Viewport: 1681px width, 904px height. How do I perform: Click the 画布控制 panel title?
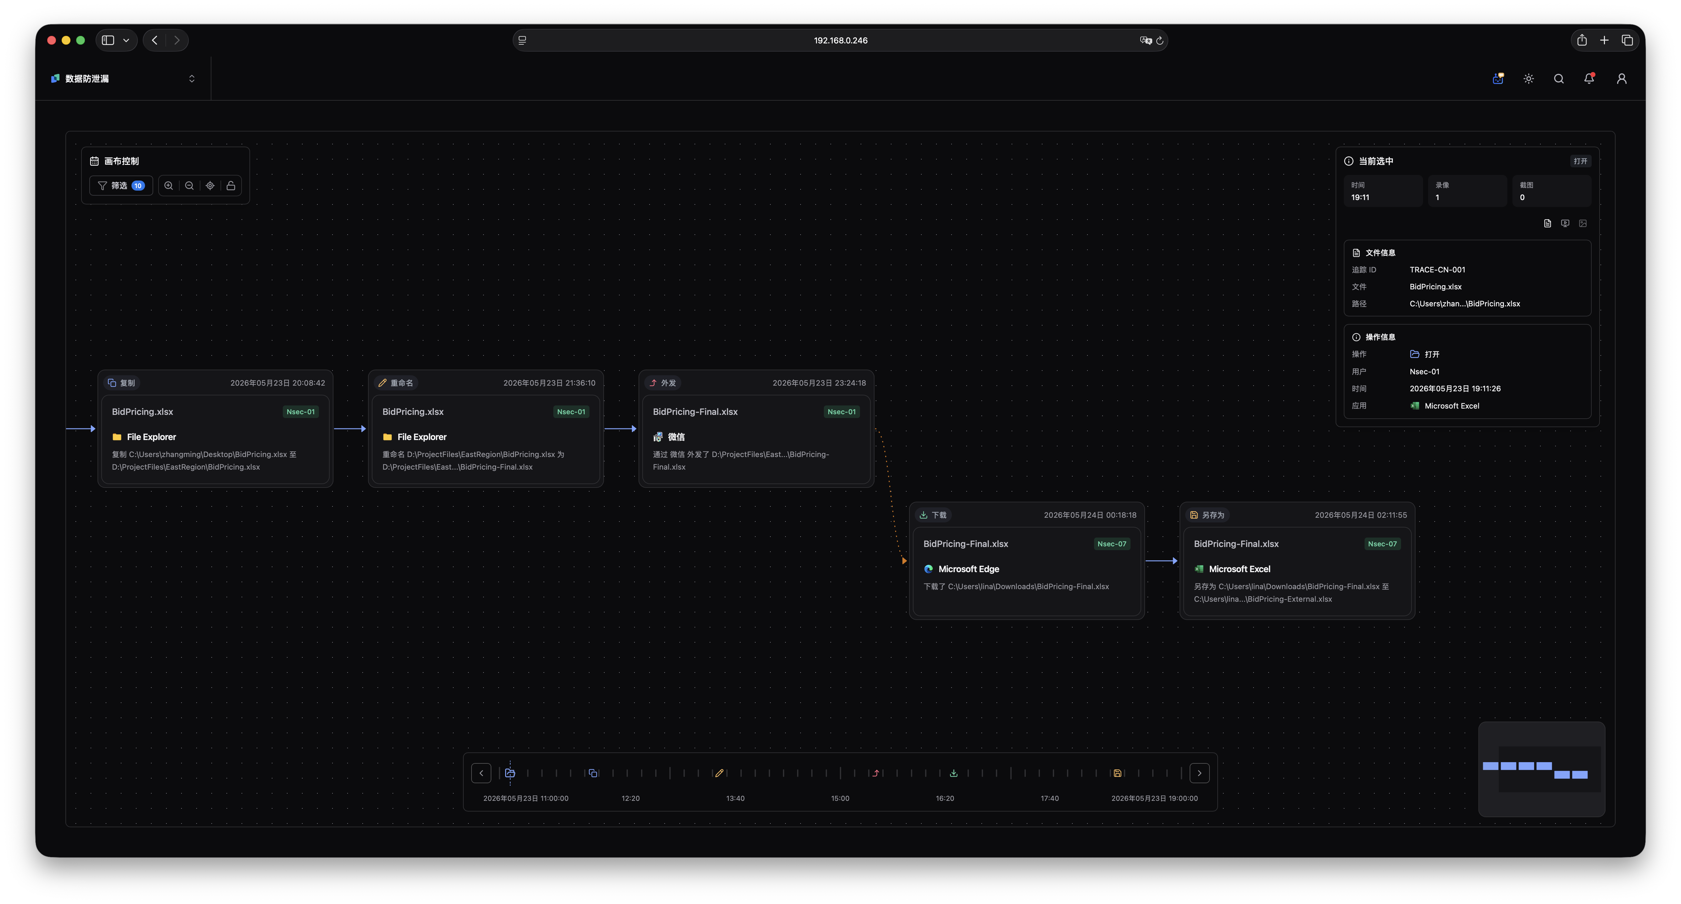[x=121, y=161]
